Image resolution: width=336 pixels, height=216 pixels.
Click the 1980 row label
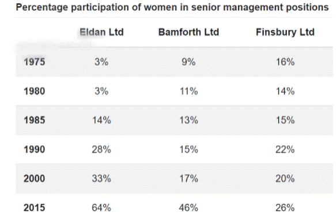(34, 91)
